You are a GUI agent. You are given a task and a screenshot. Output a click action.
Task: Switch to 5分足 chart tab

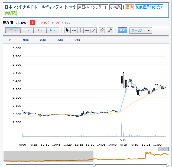tap(13, 30)
